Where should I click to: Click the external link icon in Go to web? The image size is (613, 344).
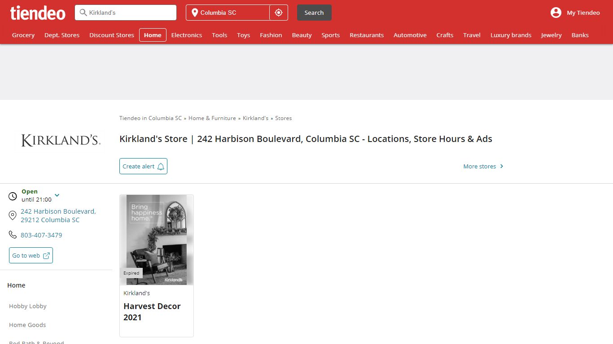pyautogui.click(x=46, y=255)
